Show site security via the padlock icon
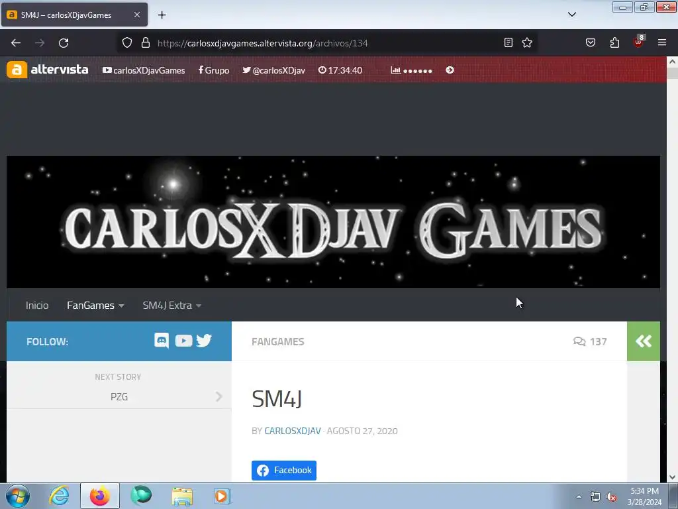This screenshot has height=509, width=678. [146, 42]
